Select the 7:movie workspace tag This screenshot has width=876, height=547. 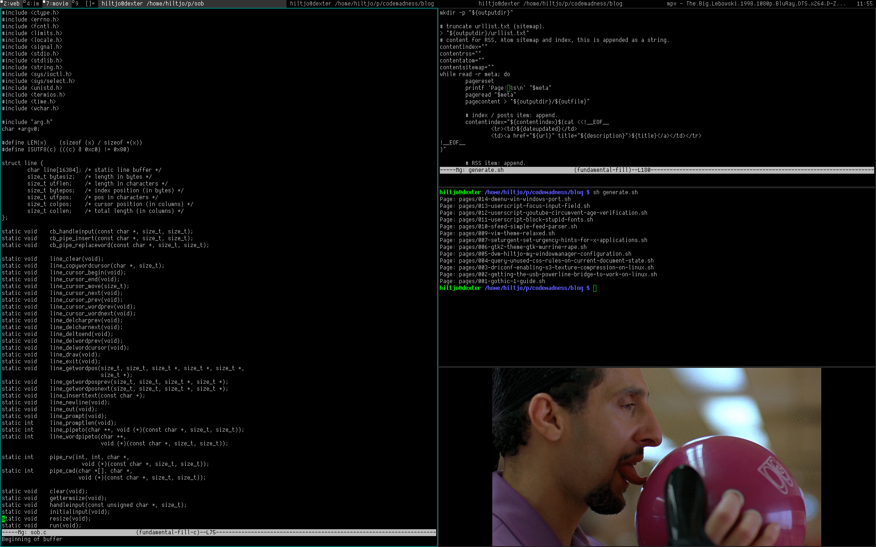pos(56,4)
